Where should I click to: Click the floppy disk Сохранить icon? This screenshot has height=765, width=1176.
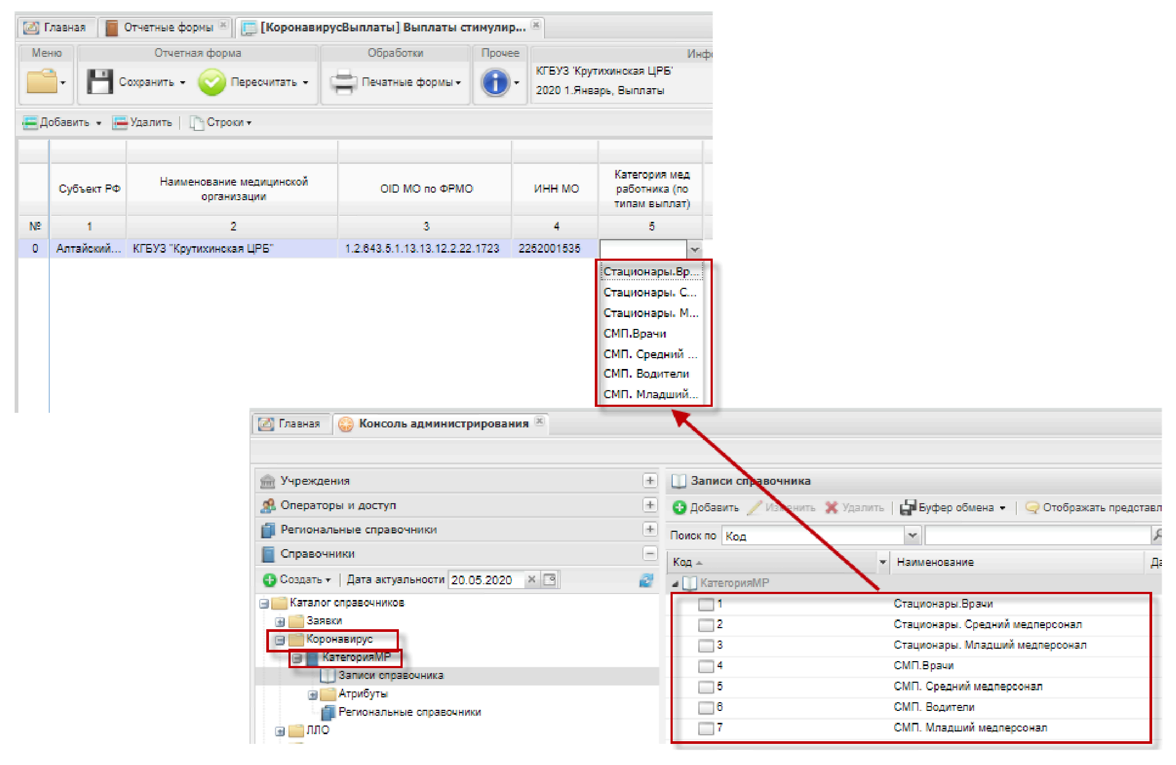tap(100, 82)
